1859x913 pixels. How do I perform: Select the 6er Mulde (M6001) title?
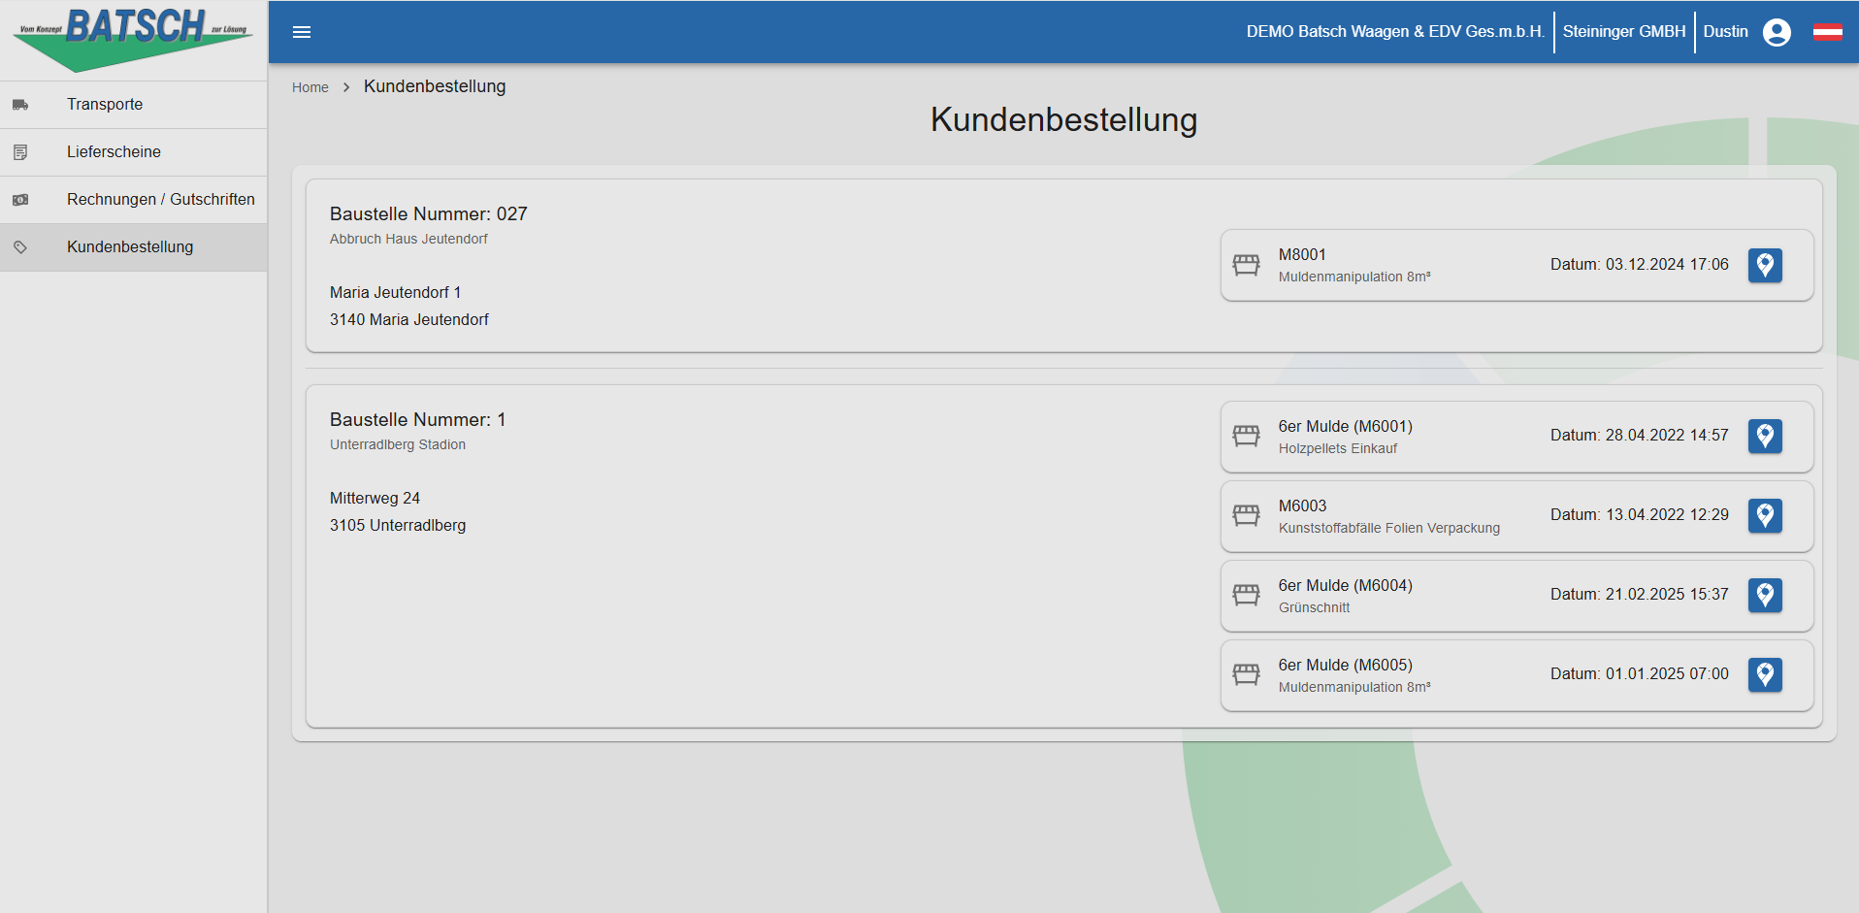[1346, 427]
